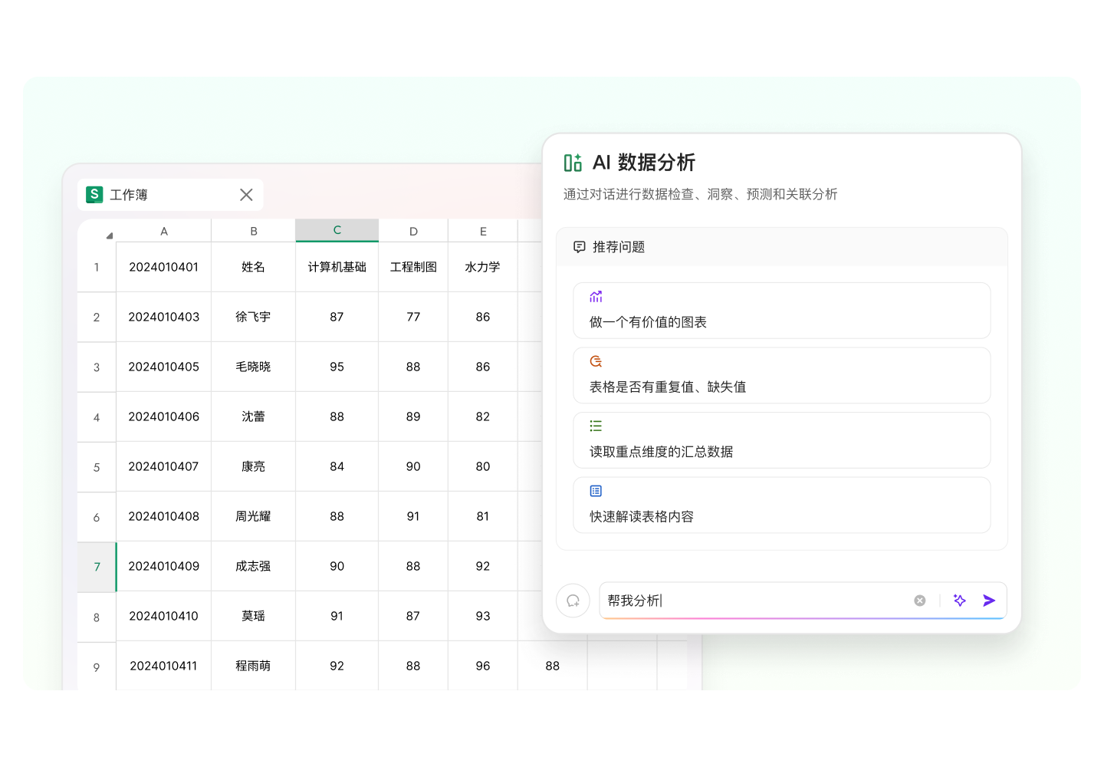
Task: Select row 7 by its row number
Action: (96, 566)
